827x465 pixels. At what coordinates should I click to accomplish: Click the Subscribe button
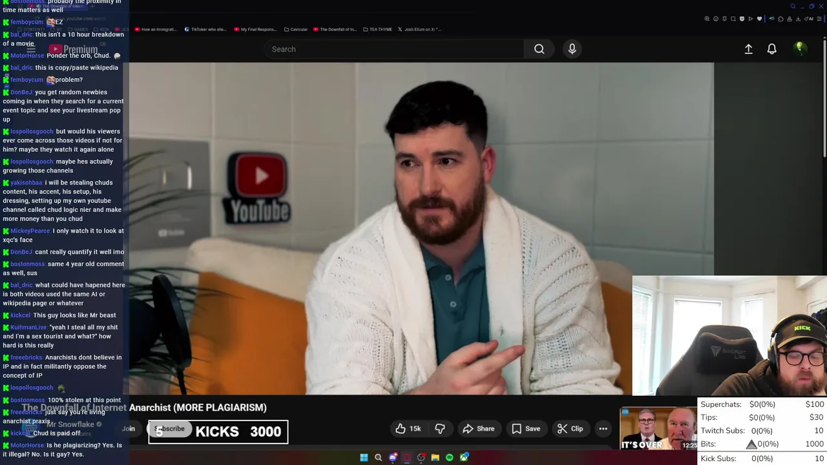click(169, 429)
